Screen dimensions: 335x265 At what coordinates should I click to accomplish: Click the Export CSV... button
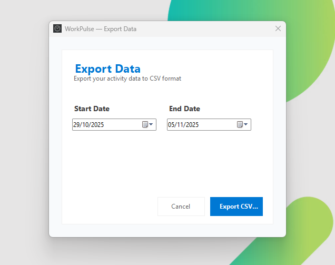[237, 207]
